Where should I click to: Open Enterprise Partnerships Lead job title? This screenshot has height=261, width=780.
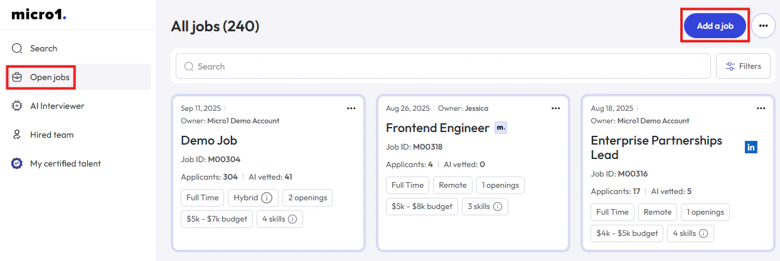point(656,148)
